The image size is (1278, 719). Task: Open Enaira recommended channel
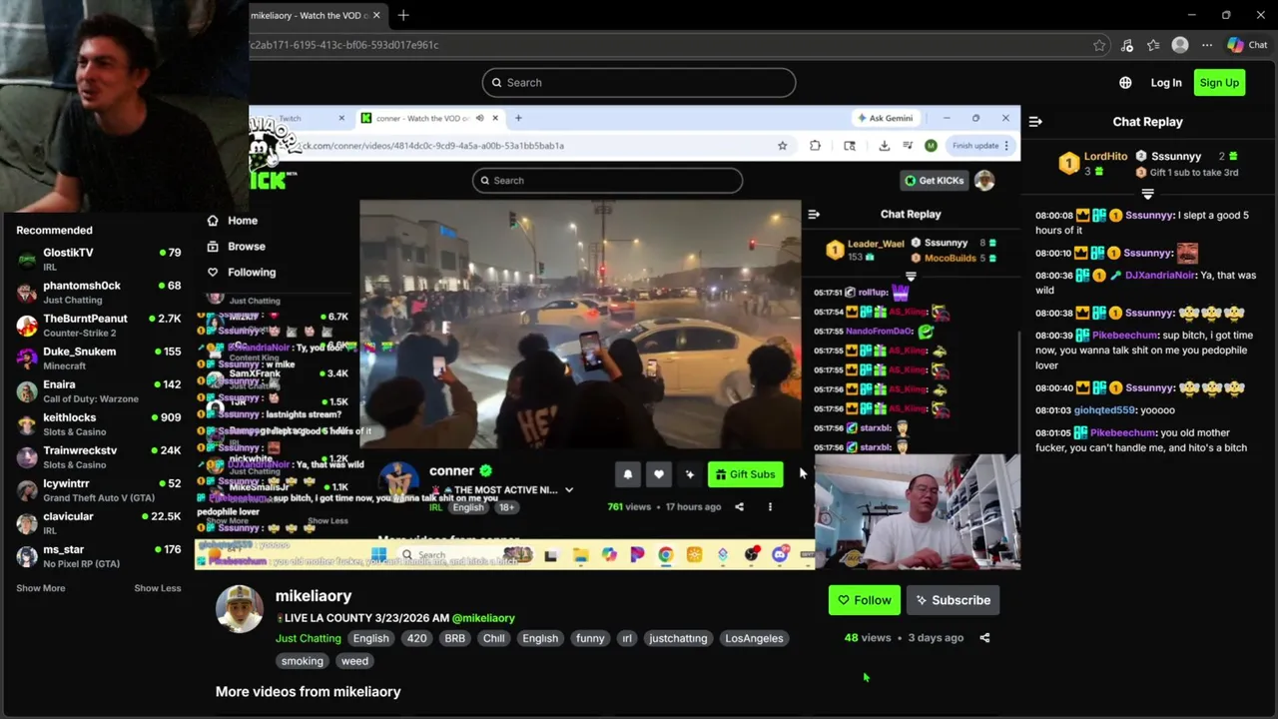99,390
